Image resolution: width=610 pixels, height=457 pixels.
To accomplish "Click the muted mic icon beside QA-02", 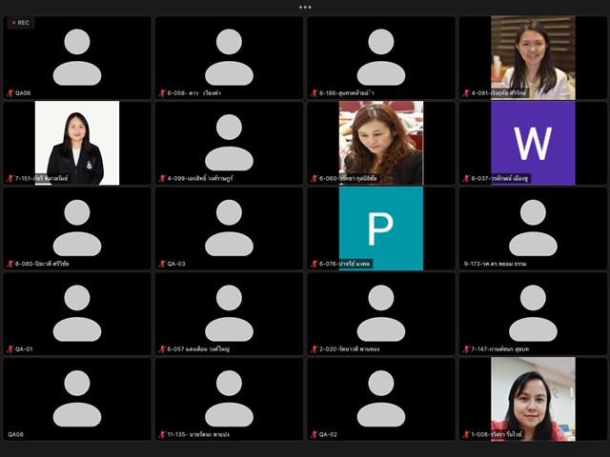I will 315,434.
